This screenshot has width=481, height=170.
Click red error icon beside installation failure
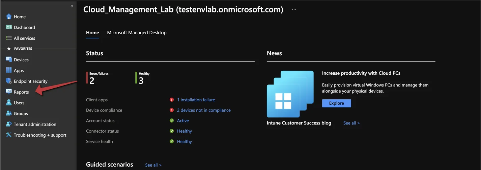(172, 100)
